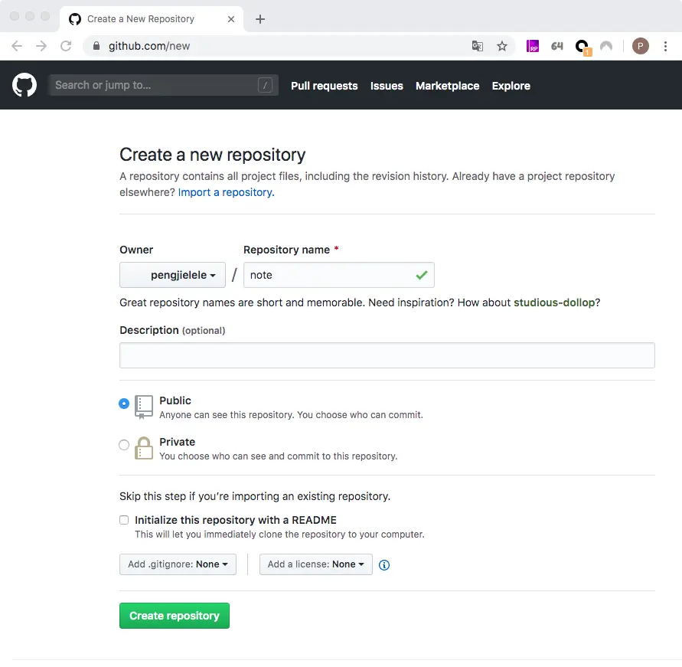Open the translate page icon
Viewport: 682px width, 667px height.
(477, 46)
